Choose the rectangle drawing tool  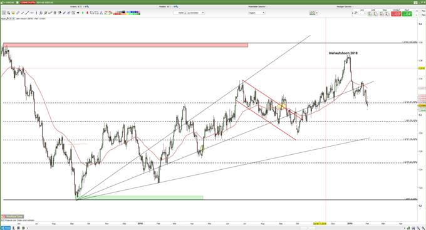96,13
